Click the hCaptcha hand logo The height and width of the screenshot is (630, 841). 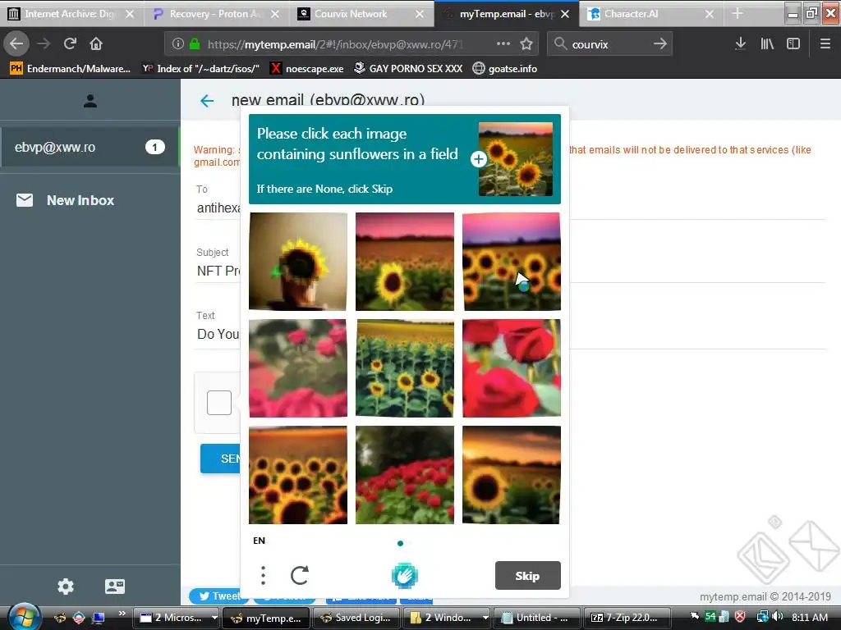tap(404, 576)
